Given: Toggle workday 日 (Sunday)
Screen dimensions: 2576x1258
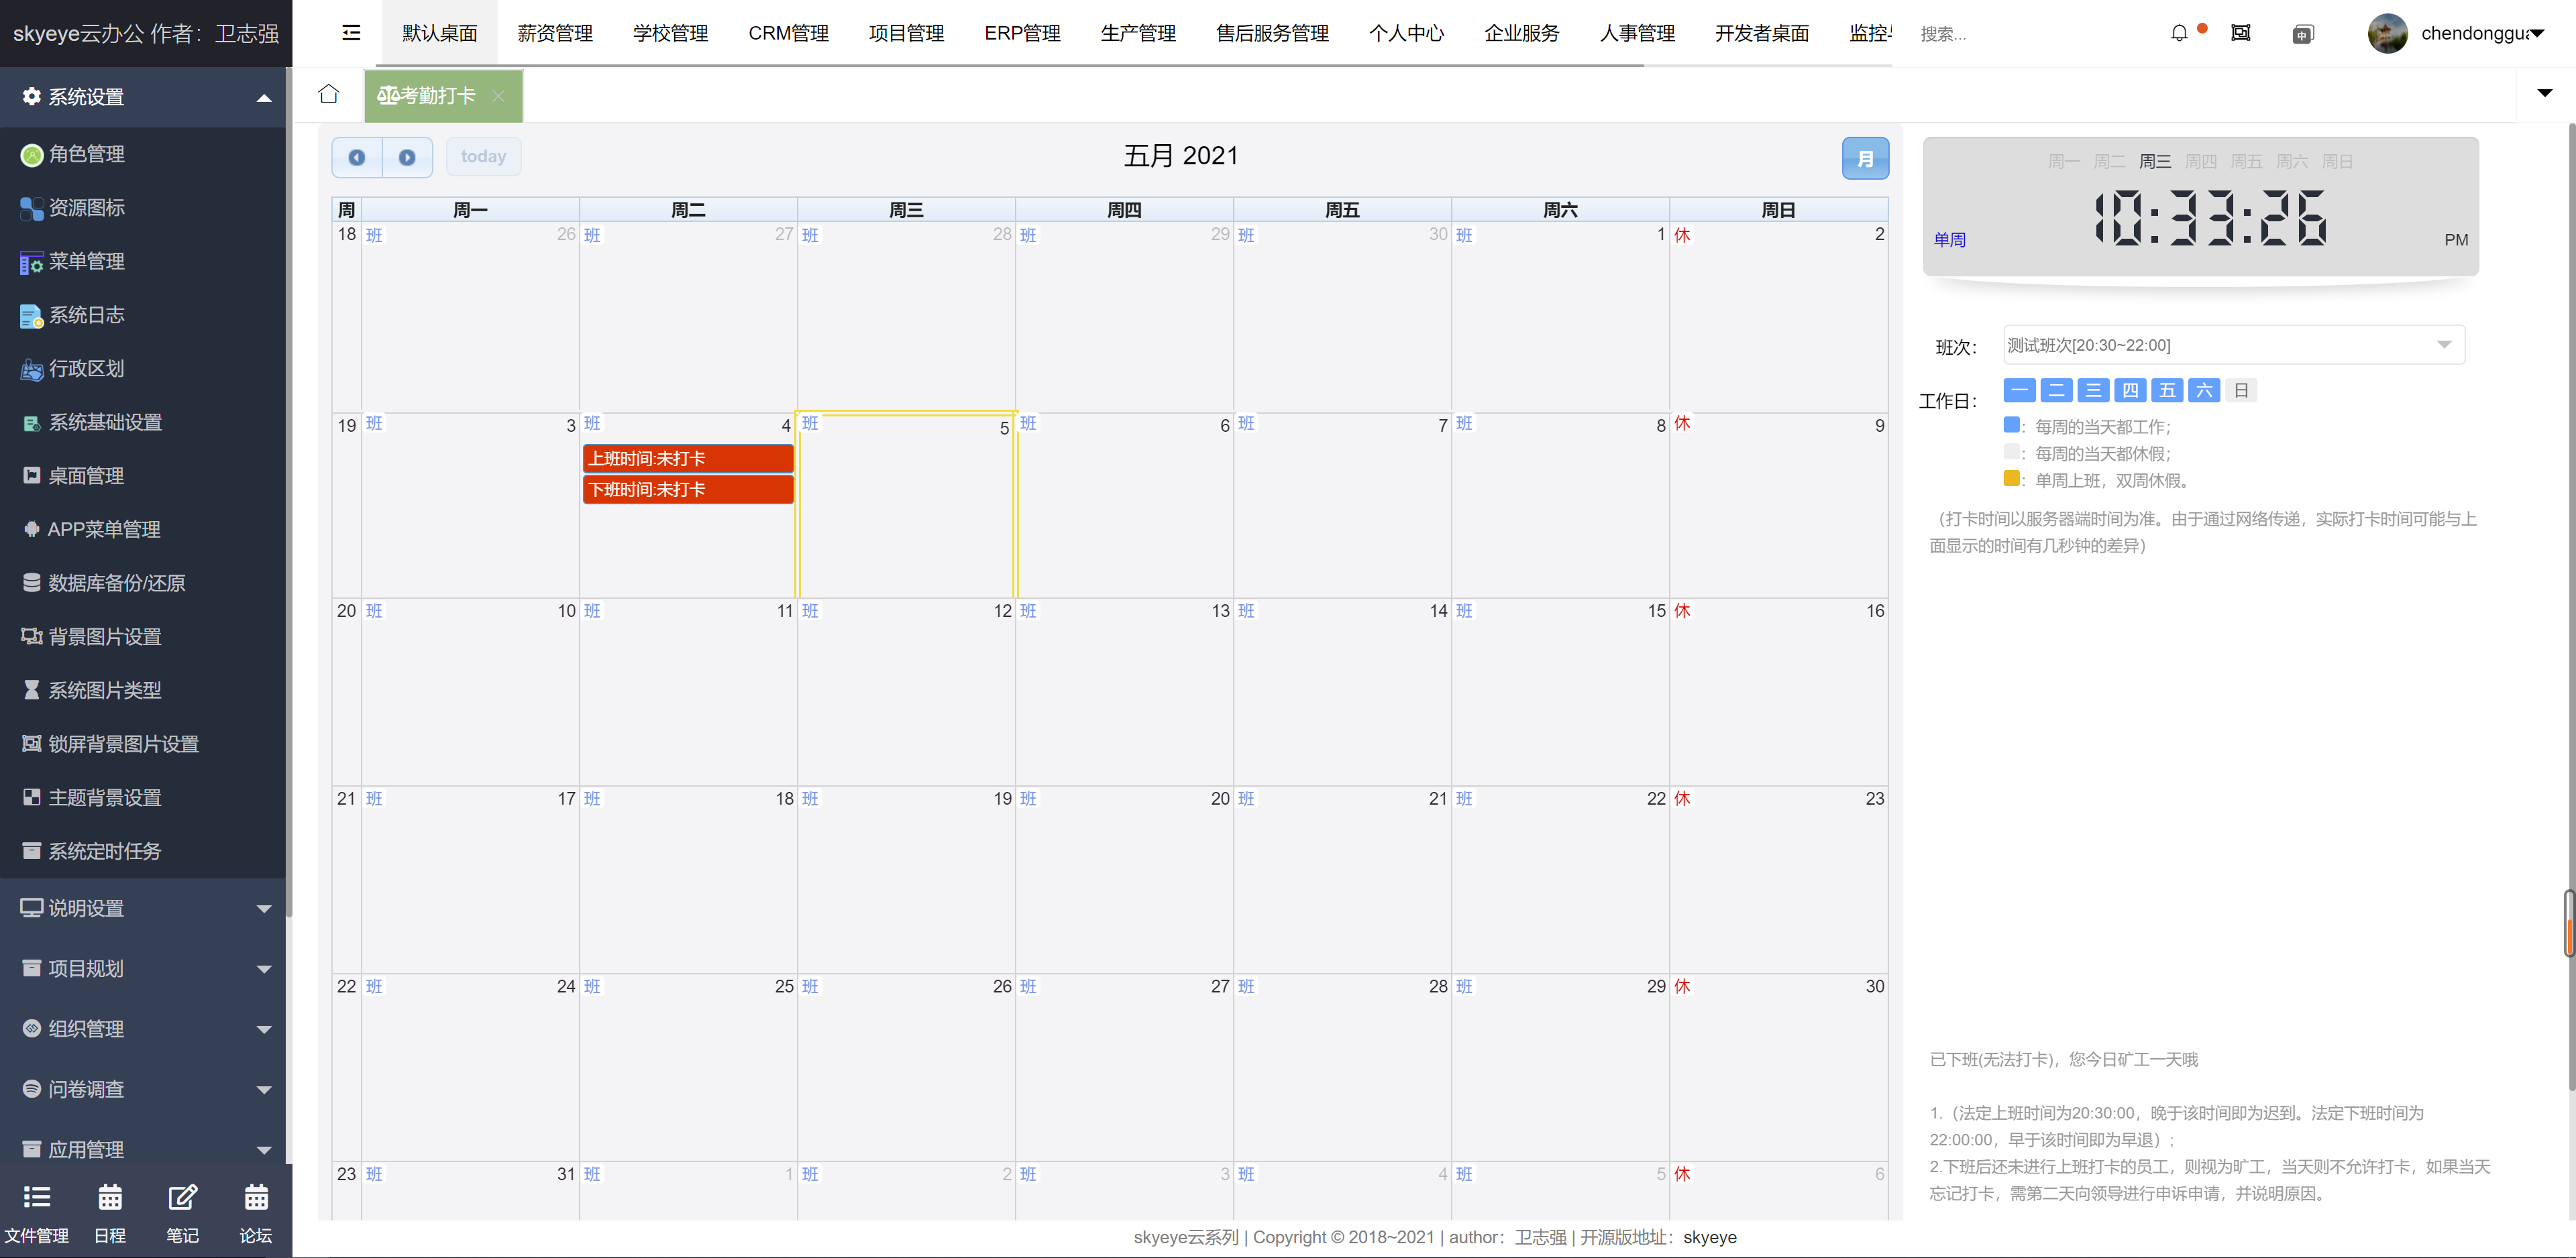Looking at the screenshot, I should click(x=2241, y=390).
